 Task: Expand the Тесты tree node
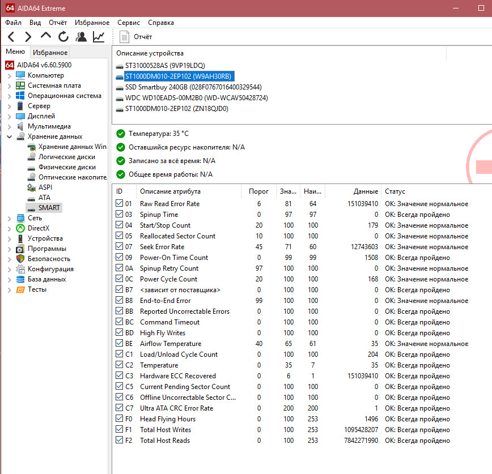(x=10, y=290)
